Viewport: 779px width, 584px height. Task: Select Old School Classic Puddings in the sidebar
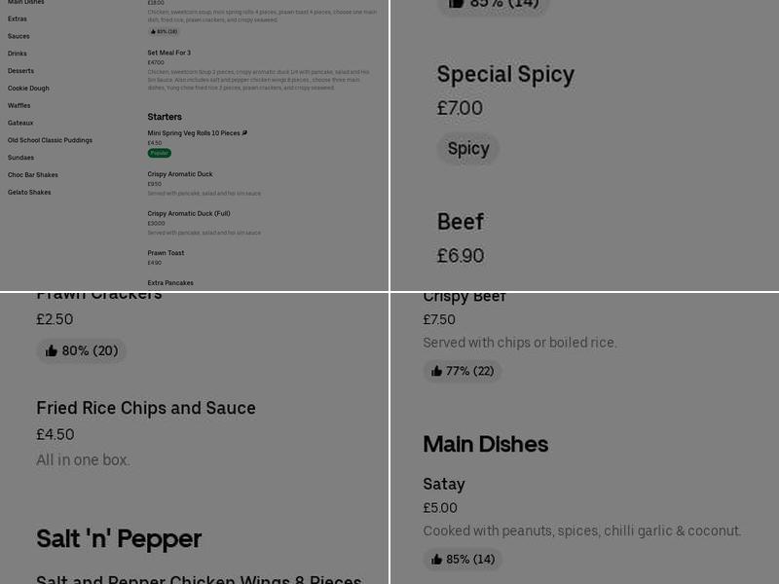(x=52, y=140)
